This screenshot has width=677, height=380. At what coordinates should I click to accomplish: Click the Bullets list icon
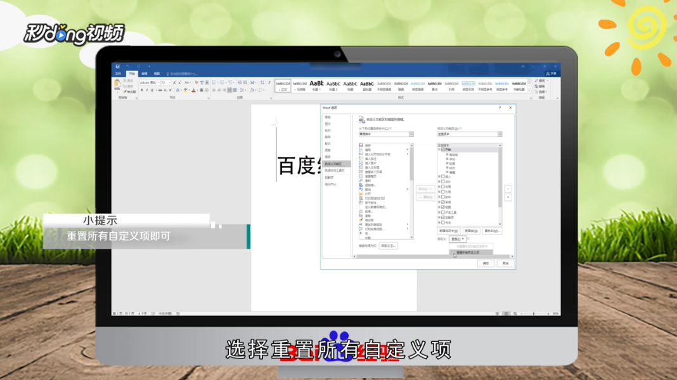(214, 82)
